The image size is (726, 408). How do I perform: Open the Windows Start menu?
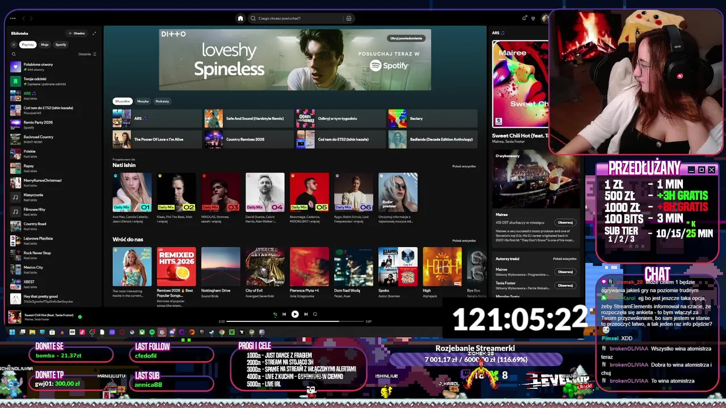pos(12,332)
